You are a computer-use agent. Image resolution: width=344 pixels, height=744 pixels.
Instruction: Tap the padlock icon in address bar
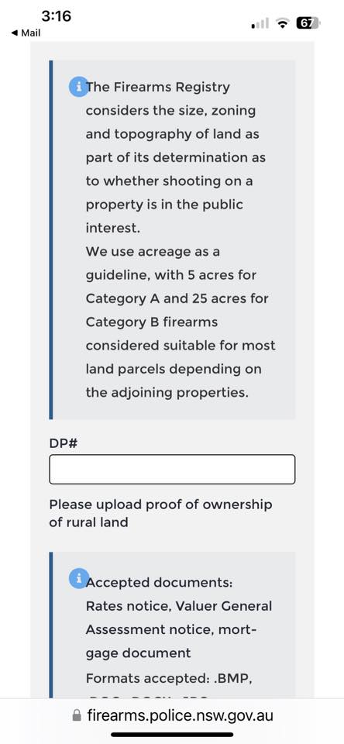click(77, 715)
